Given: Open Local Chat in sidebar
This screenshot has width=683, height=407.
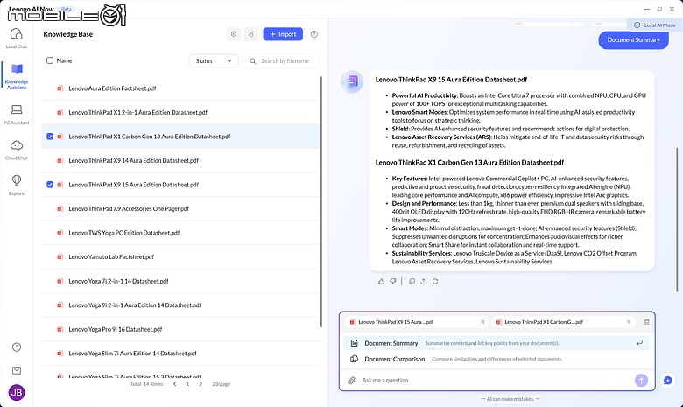Looking at the screenshot, I should 17,39.
